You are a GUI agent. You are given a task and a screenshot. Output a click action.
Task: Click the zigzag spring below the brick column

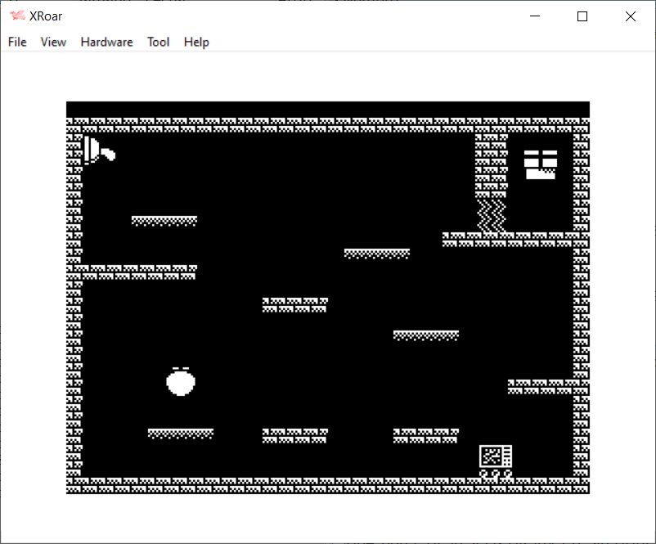[491, 214]
